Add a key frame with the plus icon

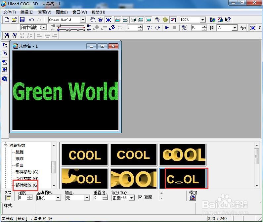[96, 28]
